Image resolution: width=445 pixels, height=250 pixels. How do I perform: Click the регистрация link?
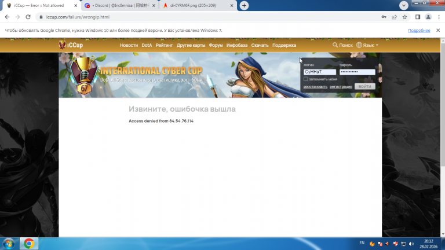[x=341, y=87]
